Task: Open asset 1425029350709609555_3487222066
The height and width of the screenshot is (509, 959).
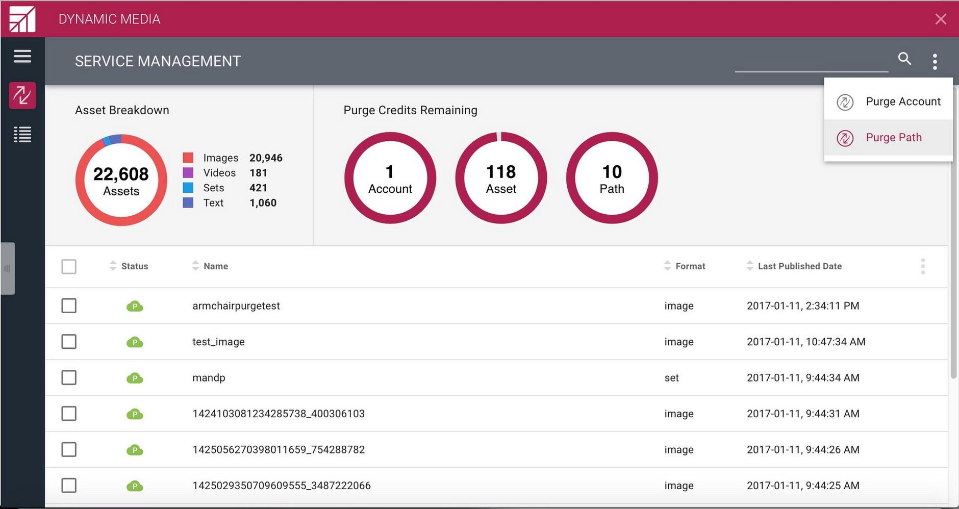Action: click(282, 486)
